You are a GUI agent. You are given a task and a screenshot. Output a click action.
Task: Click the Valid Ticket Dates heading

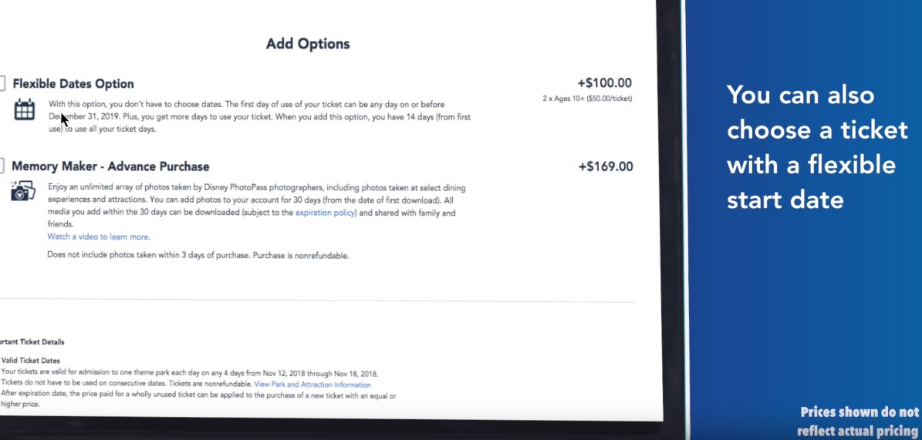(x=31, y=361)
